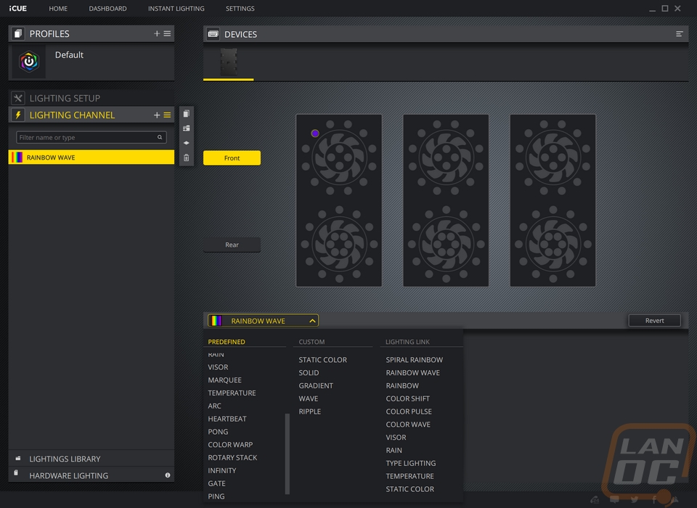Choose the Color Pulse lighting link
The image size is (697, 508).
409,411
